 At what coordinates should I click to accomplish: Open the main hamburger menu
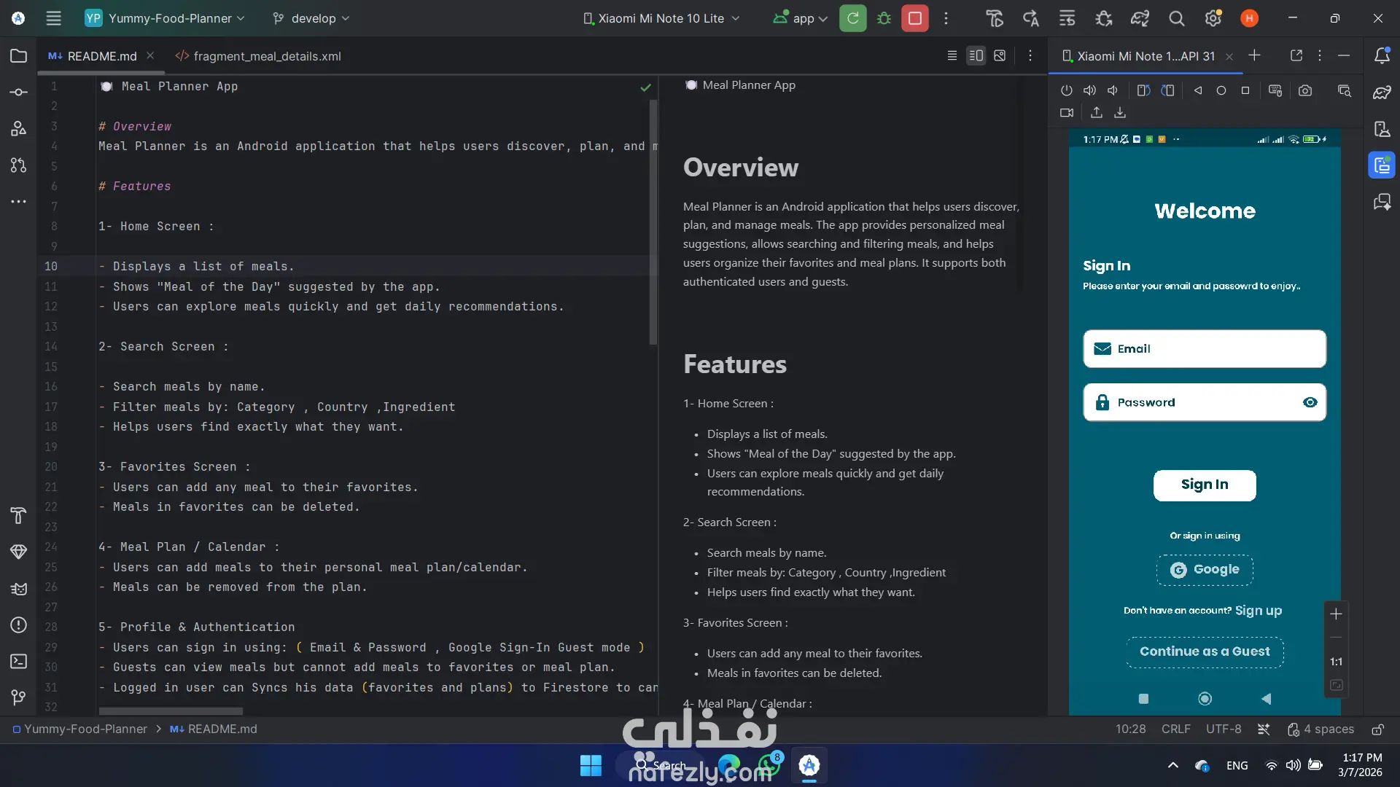click(53, 18)
